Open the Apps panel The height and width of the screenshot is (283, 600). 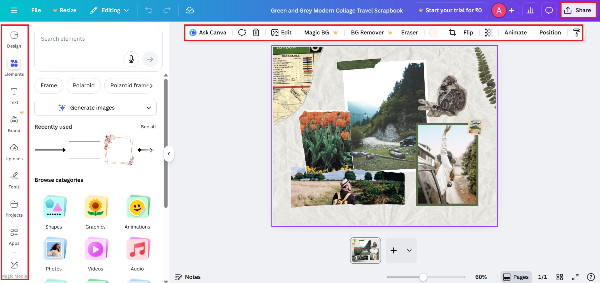pos(14,236)
